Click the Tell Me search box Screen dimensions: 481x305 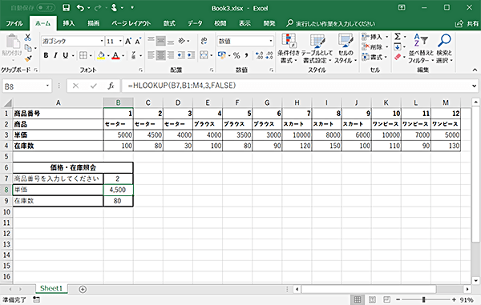pyautogui.click(x=330, y=23)
